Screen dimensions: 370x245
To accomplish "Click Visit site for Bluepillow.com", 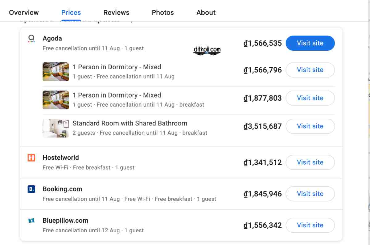I will pyautogui.click(x=310, y=225).
